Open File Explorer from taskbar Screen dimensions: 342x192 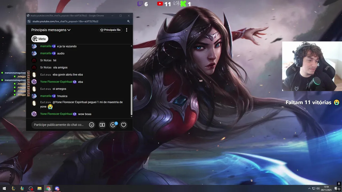(39, 189)
